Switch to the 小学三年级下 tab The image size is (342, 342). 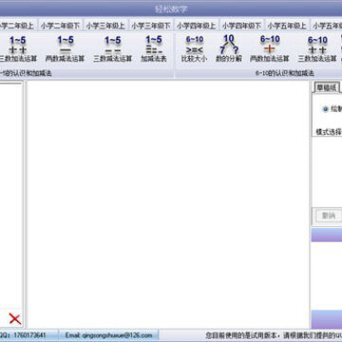(x=151, y=26)
